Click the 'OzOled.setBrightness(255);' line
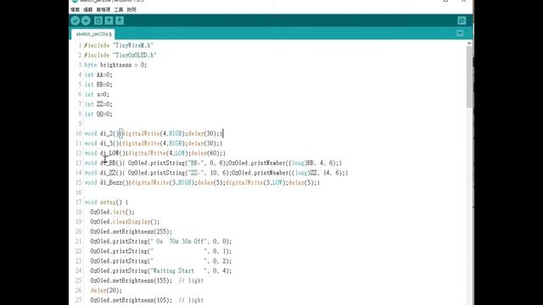543x305 pixels. pos(131,231)
